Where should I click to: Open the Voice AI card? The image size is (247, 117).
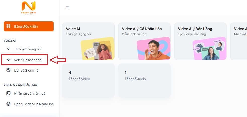88,41
